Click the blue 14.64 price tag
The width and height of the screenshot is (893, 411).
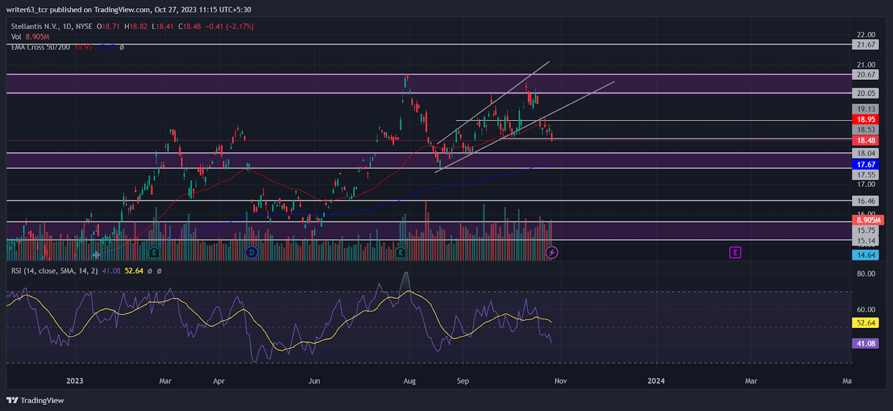click(x=866, y=255)
